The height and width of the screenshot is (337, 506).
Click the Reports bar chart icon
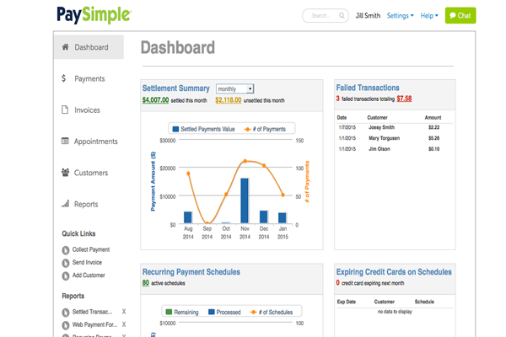tap(65, 204)
